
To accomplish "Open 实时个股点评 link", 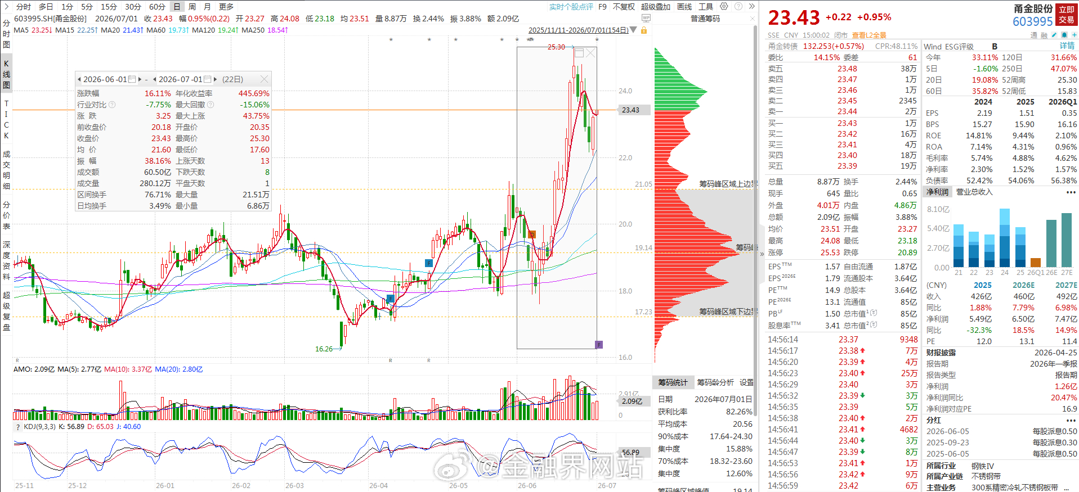I will pos(571,7).
